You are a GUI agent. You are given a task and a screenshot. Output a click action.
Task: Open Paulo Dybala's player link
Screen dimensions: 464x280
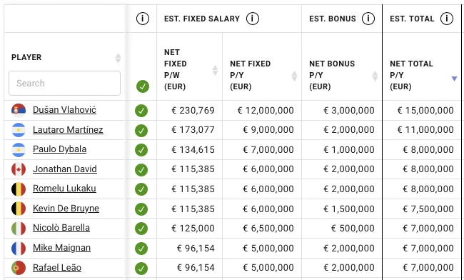coord(59,149)
